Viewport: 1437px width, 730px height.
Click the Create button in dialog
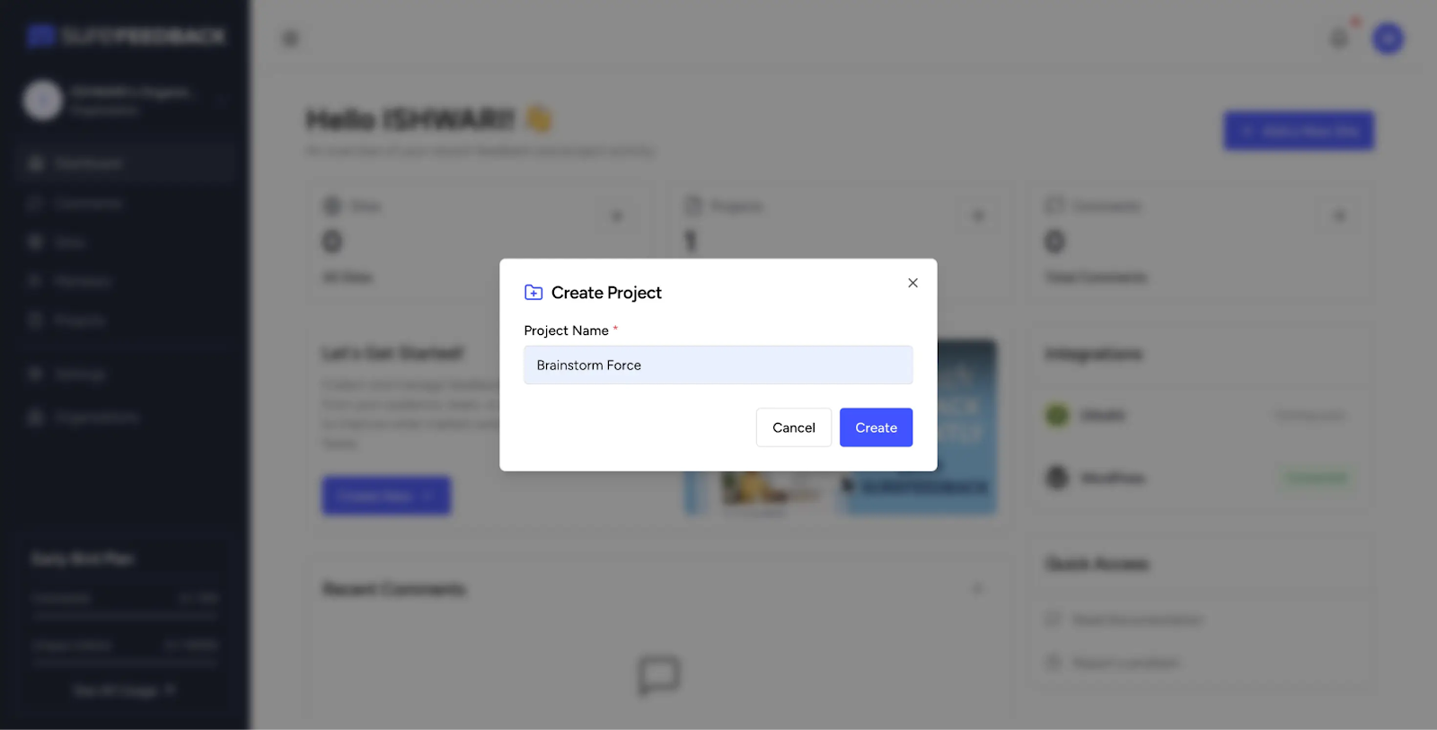pyautogui.click(x=876, y=427)
